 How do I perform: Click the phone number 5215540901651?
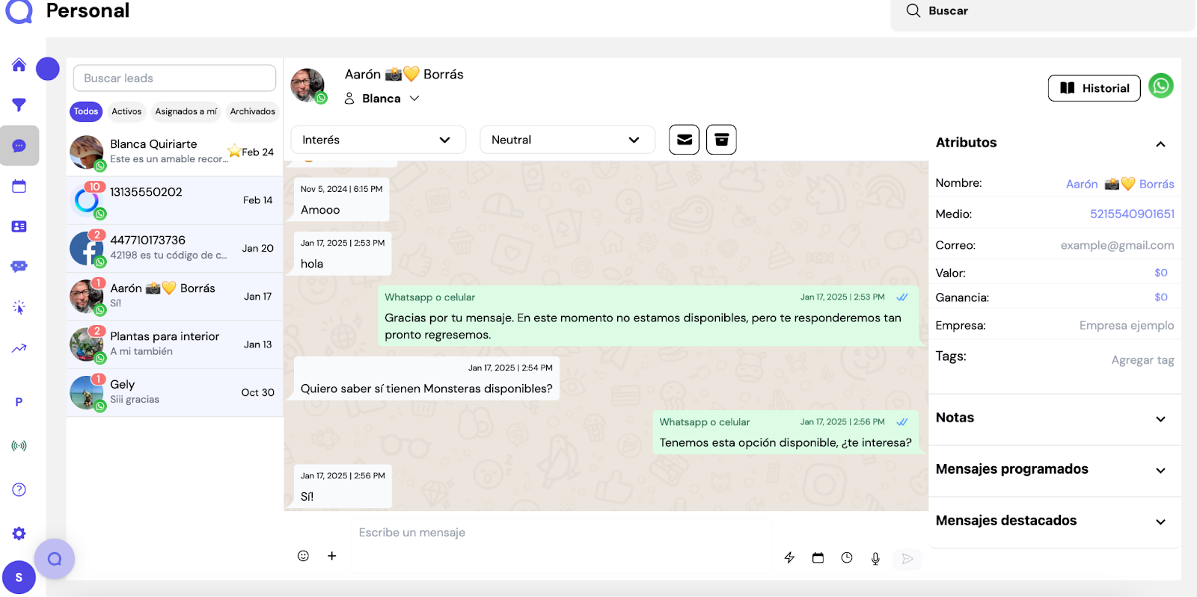coord(1132,214)
